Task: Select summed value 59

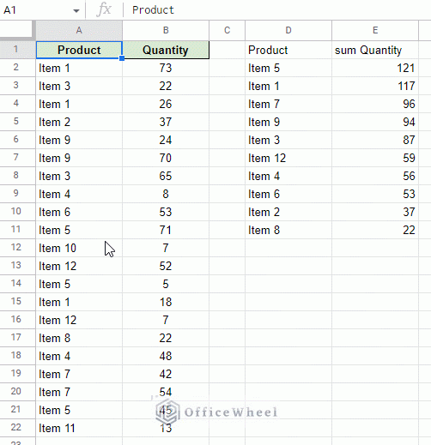Action: 375,158
